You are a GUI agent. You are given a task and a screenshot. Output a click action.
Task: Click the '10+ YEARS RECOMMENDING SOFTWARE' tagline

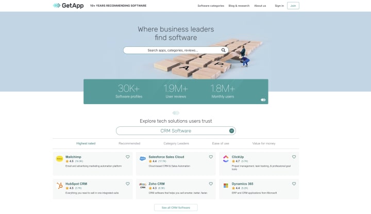(x=119, y=6)
